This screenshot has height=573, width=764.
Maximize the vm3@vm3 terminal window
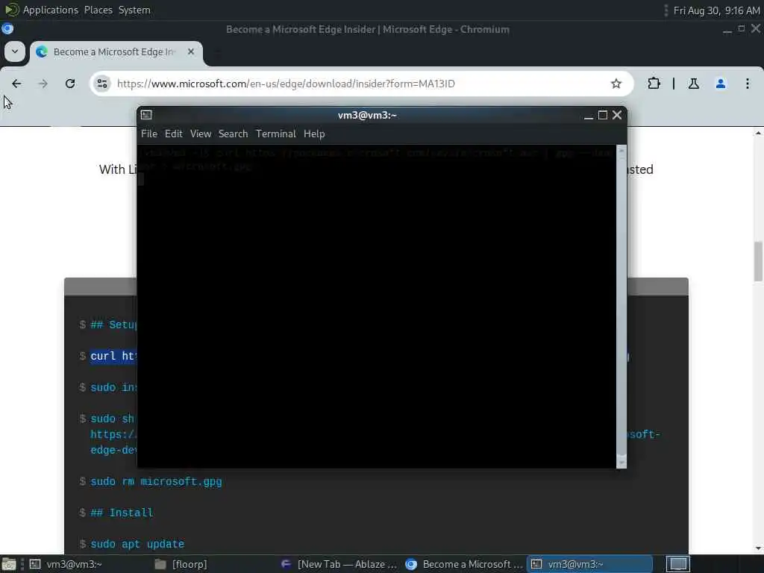coord(603,115)
